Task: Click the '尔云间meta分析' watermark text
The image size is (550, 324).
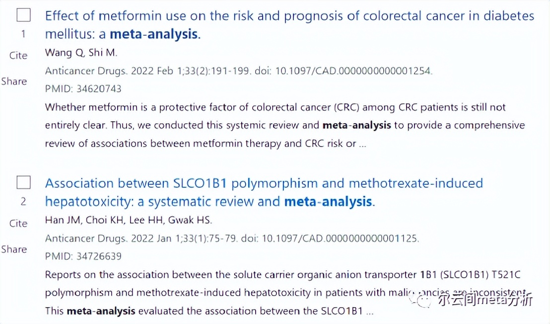Action: point(485,301)
